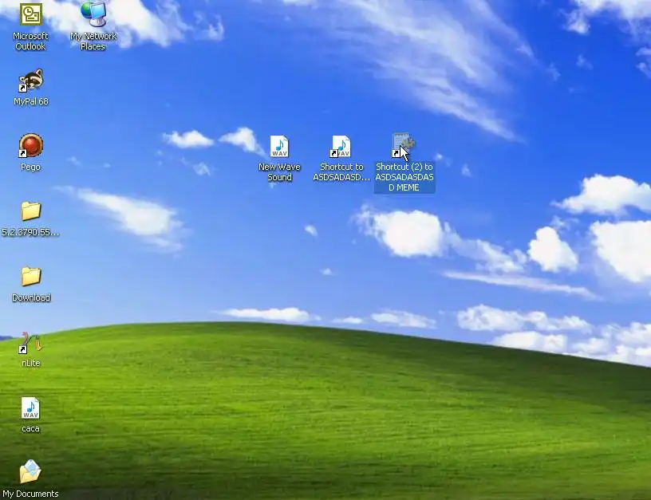Select the 5.2.3790.55... folder icon
Viewport: 651px width, 500px height.
point(31,211)
